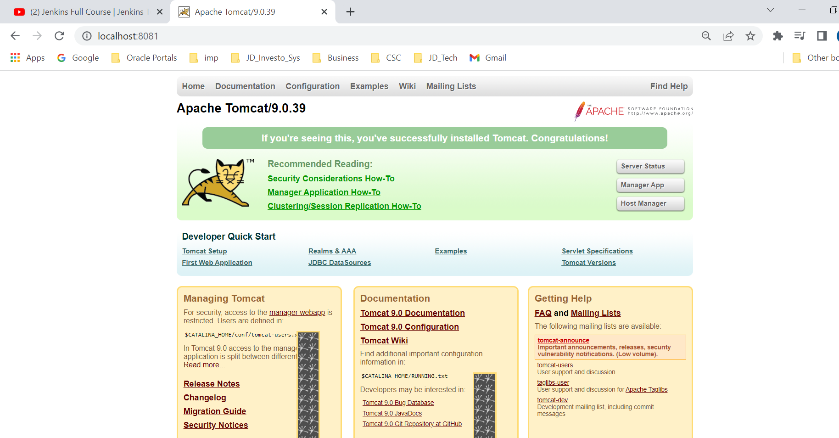This screenshot has width=839, height=438.
Task: Open the Security Notices link
Action: click(x=216, y=425)
